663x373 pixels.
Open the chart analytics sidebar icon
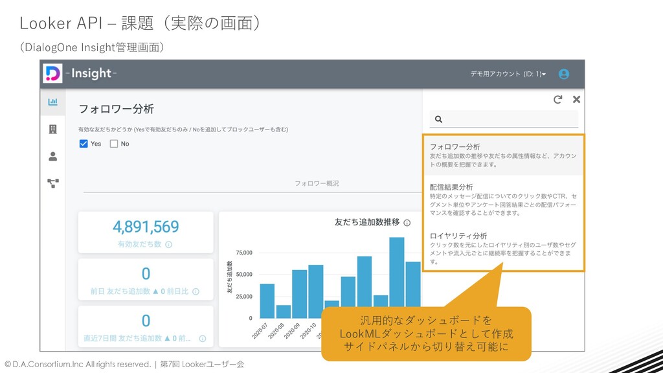tap(53, 102)
